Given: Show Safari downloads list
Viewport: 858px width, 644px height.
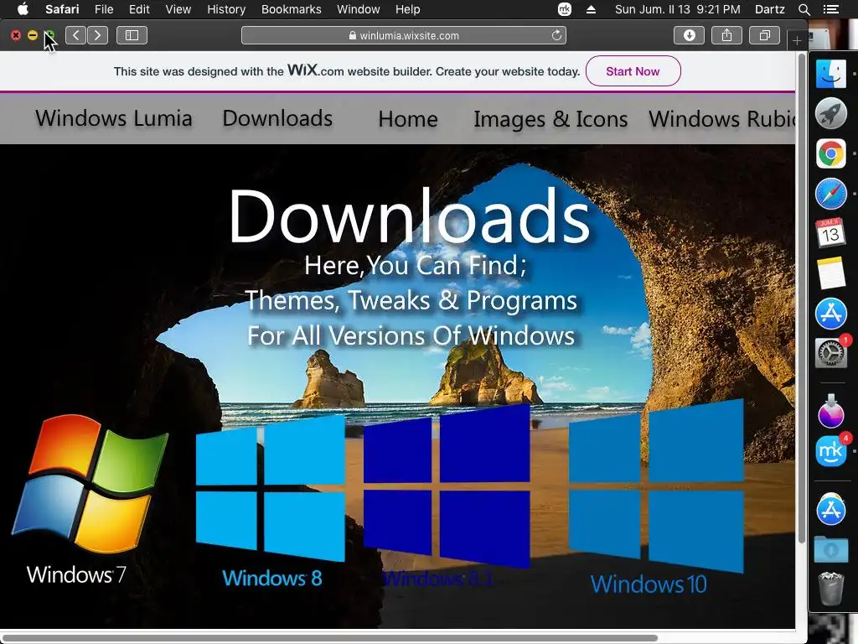Looking at the screenshot, I should pos(689,35).
